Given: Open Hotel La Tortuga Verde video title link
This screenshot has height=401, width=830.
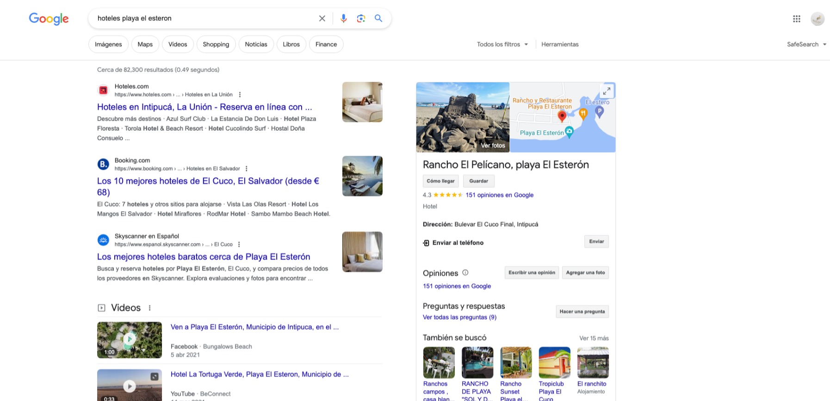Looking at the screenshot, I should click(260, 374).
